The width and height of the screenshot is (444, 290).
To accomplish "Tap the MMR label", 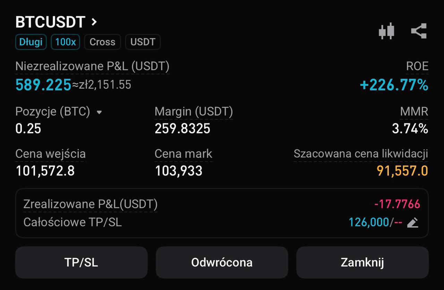I will pos(414,112).
